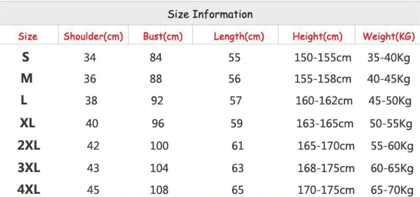Screen dimensions: 420x197
Task: Click the Length(cm) column header
Action: [239, 37]
